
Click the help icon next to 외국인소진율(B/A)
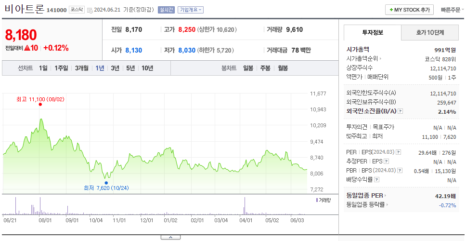401,111
